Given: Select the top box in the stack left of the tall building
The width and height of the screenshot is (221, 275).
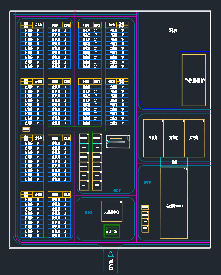Looking at the screenshot, I should coord(145,208).
